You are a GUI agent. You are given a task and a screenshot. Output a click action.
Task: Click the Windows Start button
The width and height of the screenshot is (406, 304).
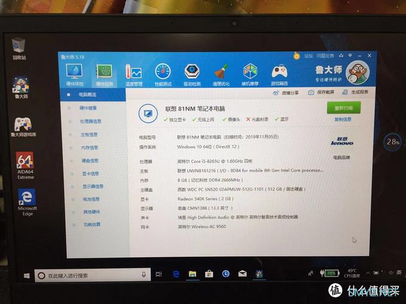(x=27, y=275)
